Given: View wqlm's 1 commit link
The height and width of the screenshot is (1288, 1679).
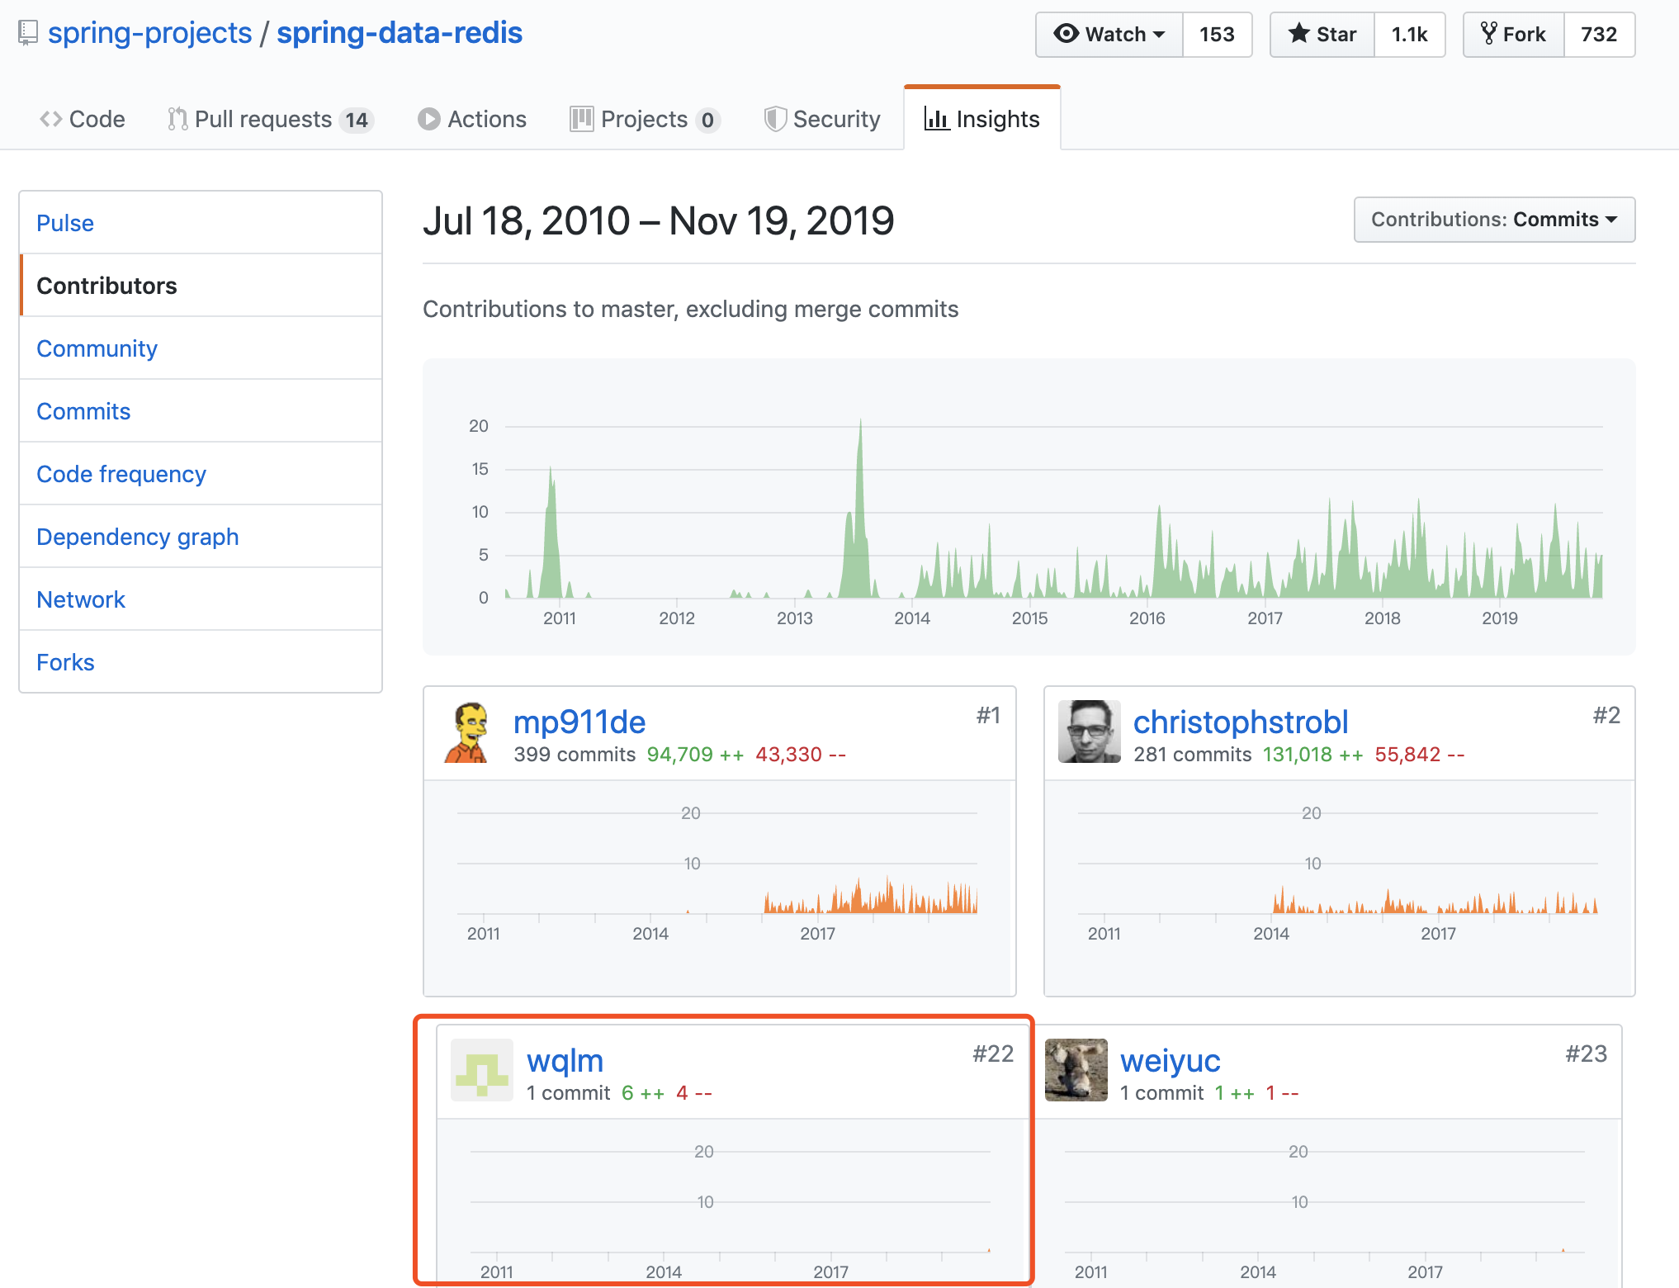Looking at the screenshot, I should tap(569, 1093).
